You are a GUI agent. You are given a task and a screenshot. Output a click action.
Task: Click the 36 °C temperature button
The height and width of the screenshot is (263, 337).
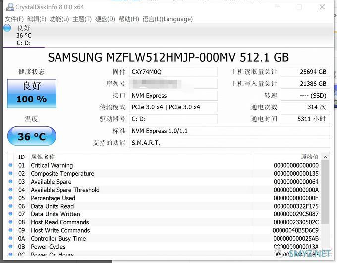pyautogui.click(x=32, y=136)
